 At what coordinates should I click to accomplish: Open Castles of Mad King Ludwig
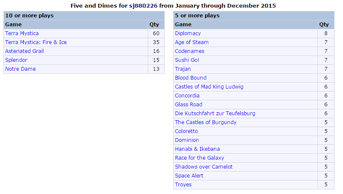click(x=209, y=87)
